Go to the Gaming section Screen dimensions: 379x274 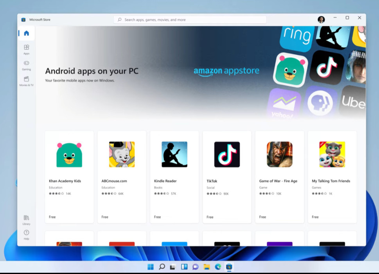[x=26, y=66]
